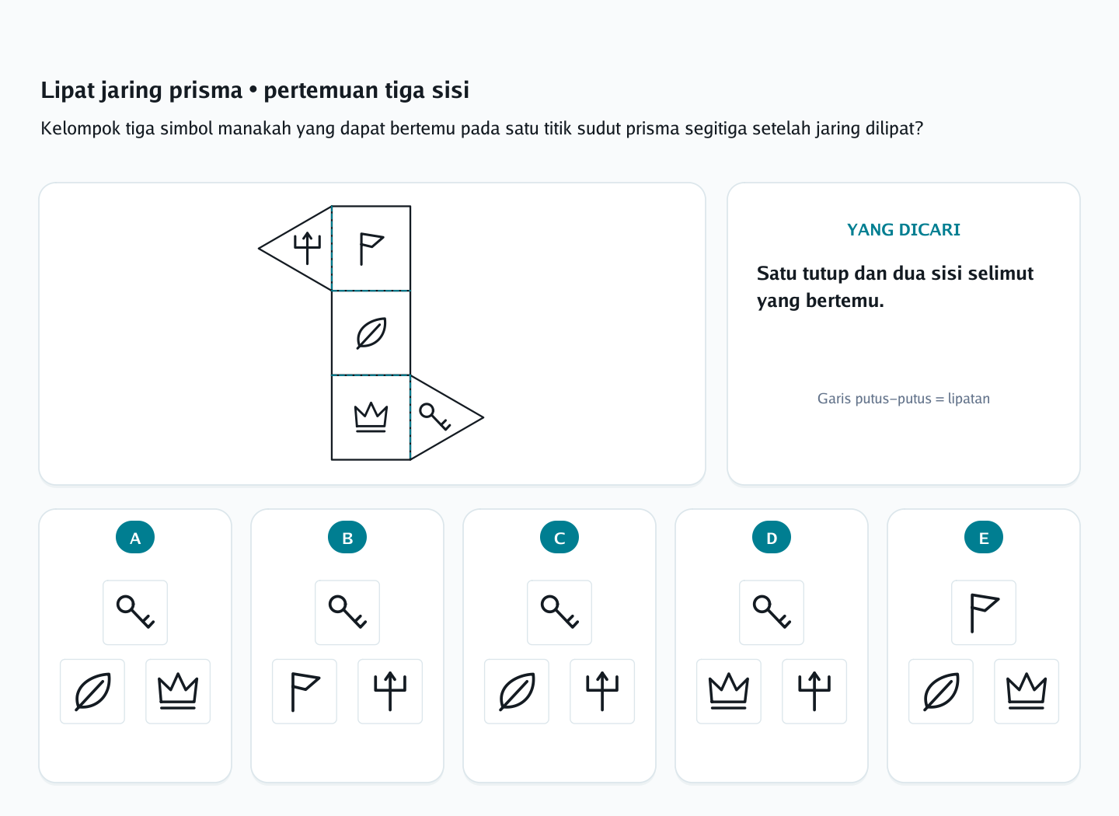Click the flag icon in option B
Image resolution: width=1119 pixels, height=816 pixels.
point(305,692)
